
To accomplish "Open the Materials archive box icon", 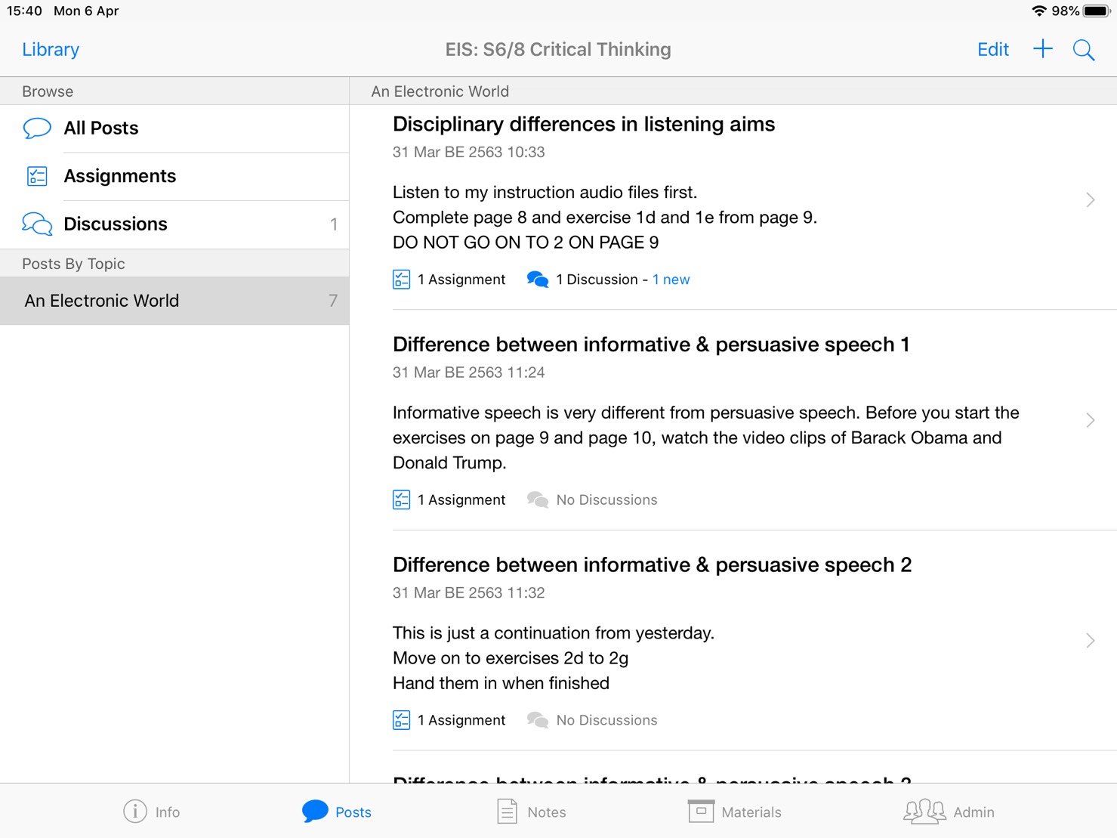I will coord(701,811).
